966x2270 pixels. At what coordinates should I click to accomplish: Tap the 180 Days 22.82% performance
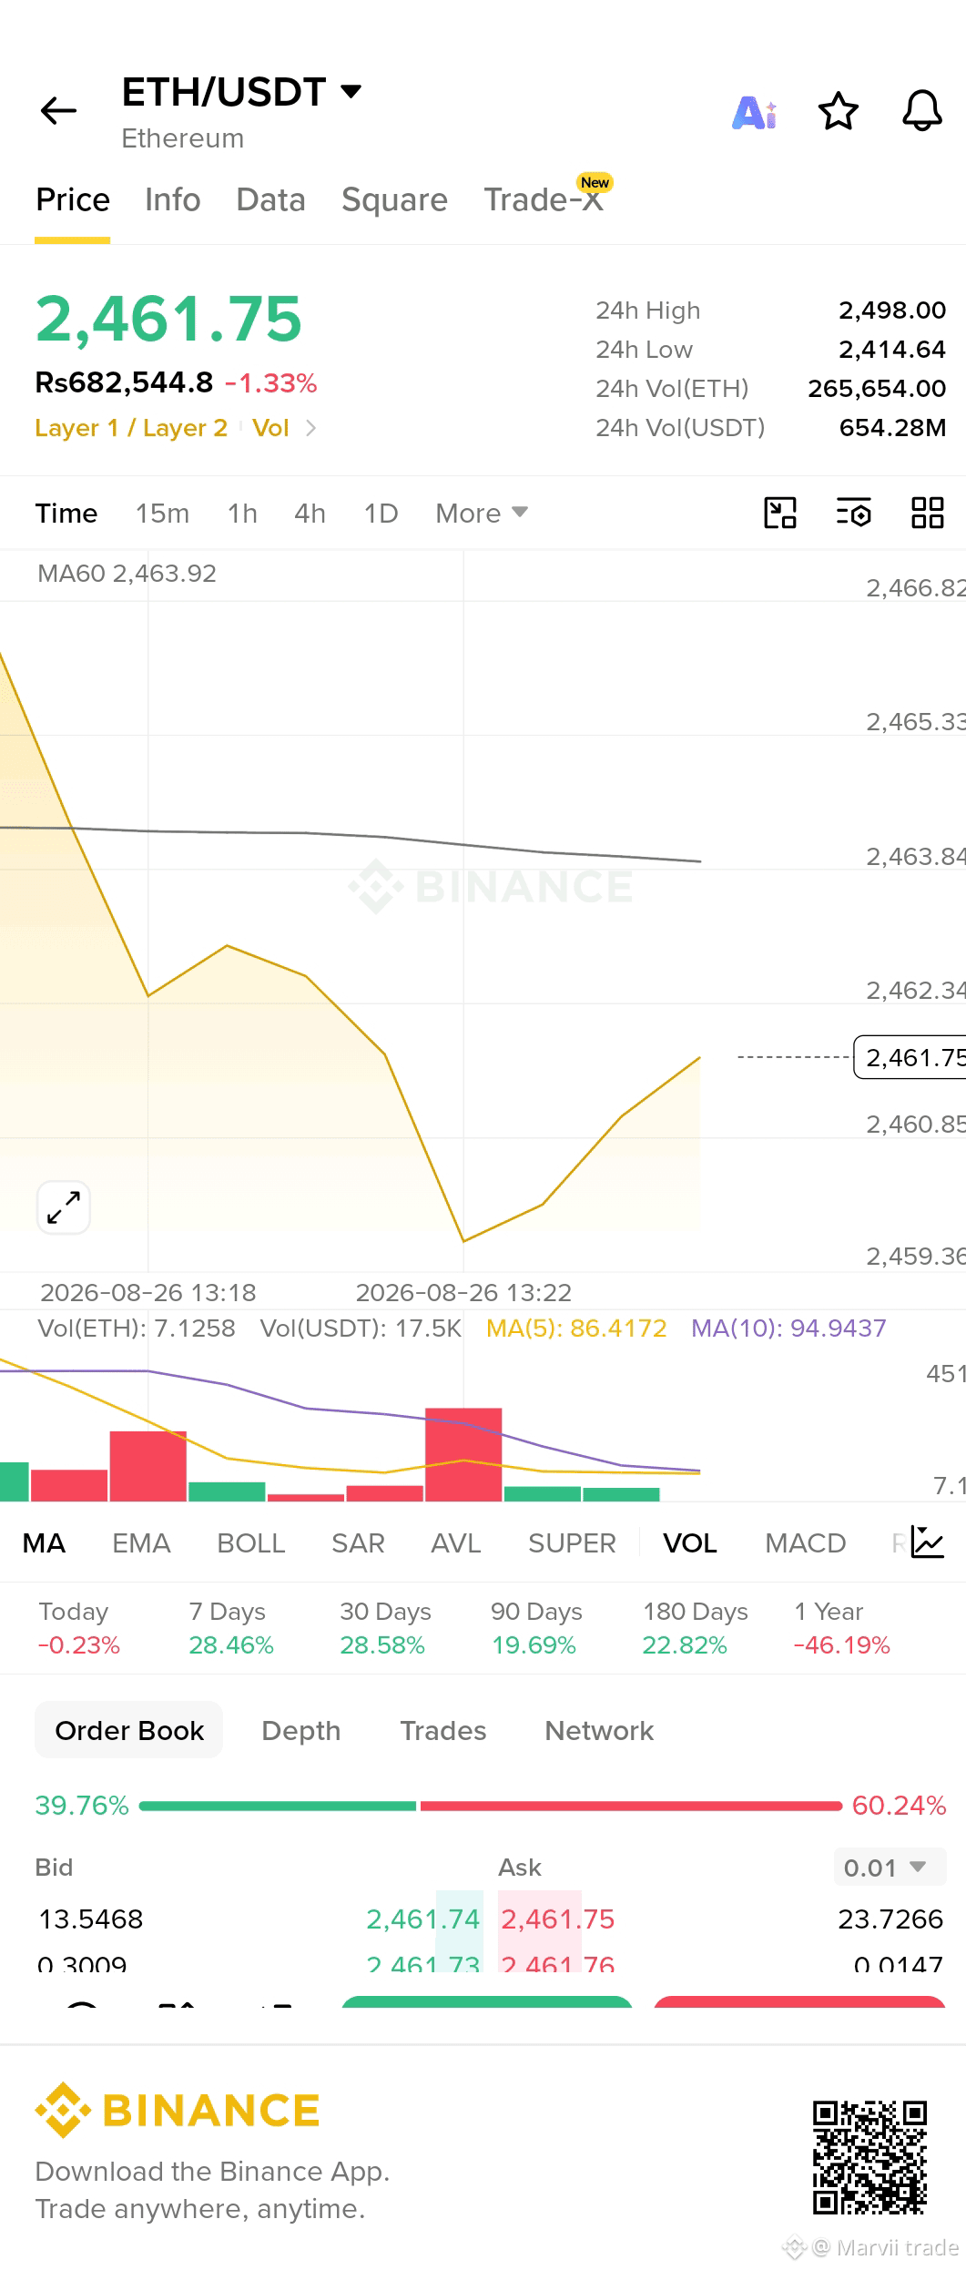pos(695,1628)
